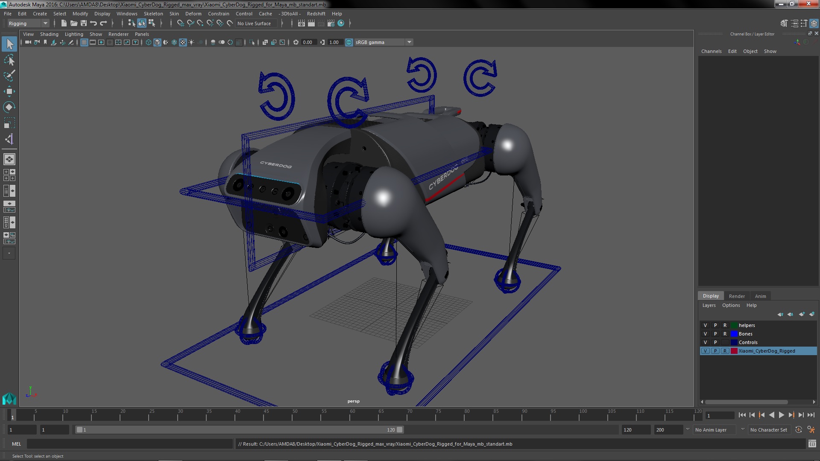Open viewport Lighting menu

click(x=74, y=34)
